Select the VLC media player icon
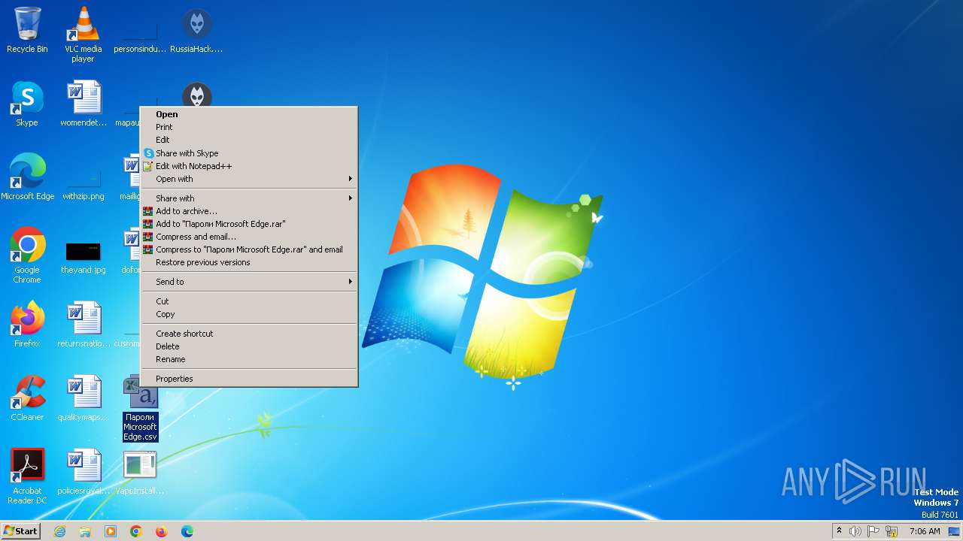 coord(83,35)
